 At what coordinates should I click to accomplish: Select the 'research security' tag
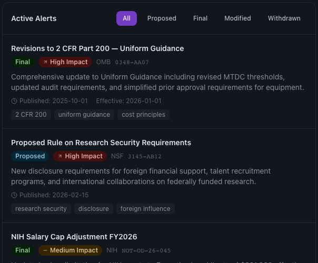tap(41, 209)
